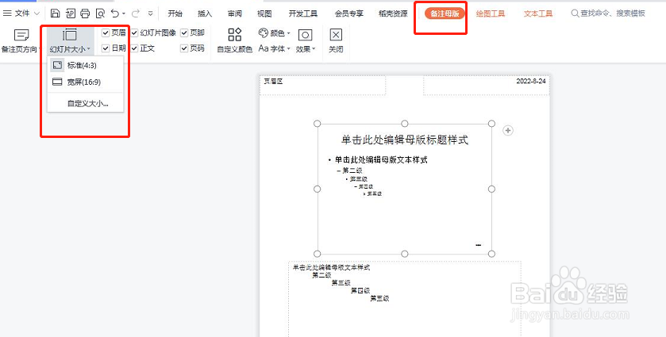
Task: Click the 2022-8-24 date placeholder
Action: click(x=486, y=86)
